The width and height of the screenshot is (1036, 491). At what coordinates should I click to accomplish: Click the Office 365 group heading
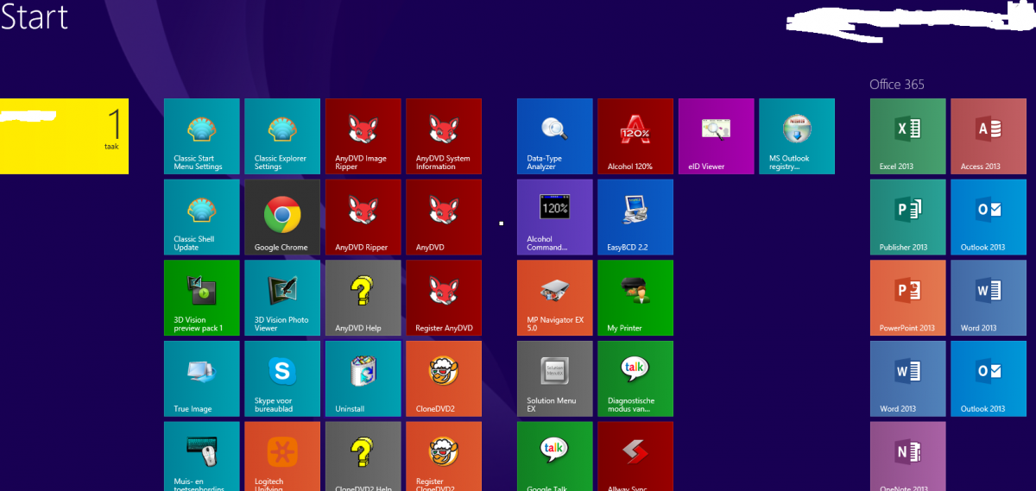click(x=897, y=84)
